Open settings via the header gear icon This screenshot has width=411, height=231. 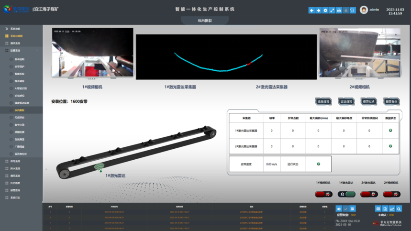point(325,10)
